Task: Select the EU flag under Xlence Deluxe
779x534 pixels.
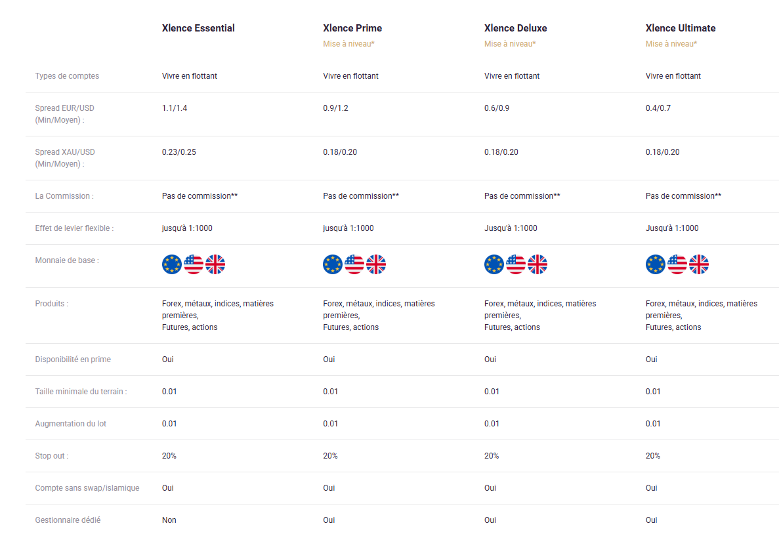Action: (x=494, y=264)
